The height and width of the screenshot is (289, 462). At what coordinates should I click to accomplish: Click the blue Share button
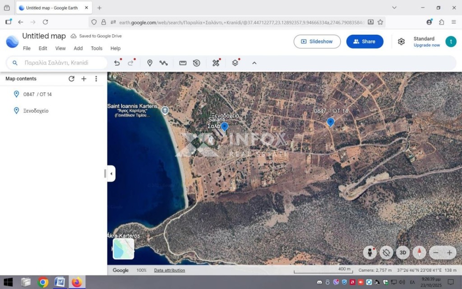365,42
